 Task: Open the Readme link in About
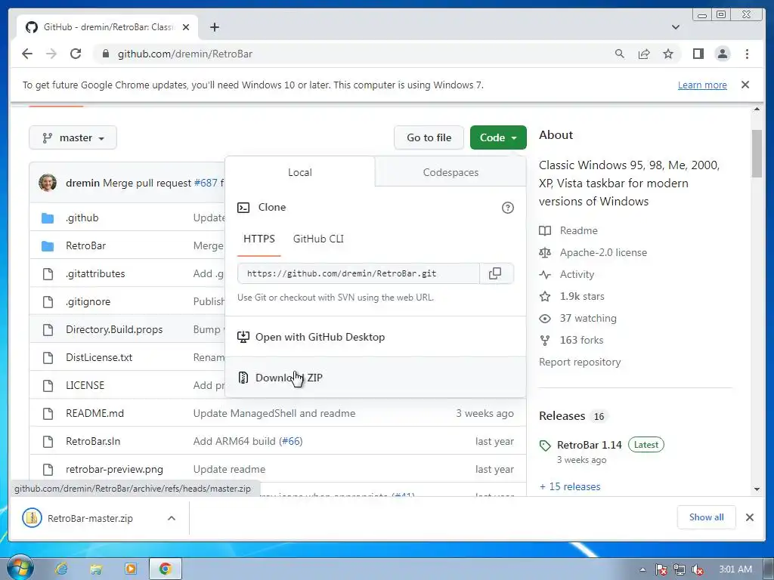pyautogui.click(x=578, y=231)
